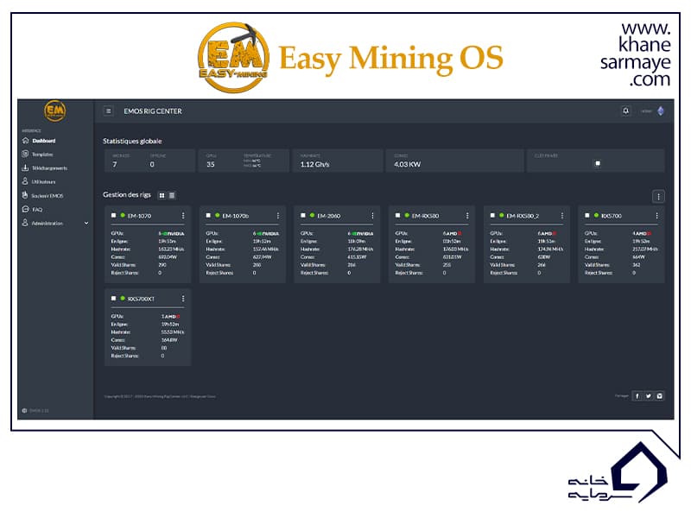Open options menu for rig RX5700
691x518 pixels.
657,215
